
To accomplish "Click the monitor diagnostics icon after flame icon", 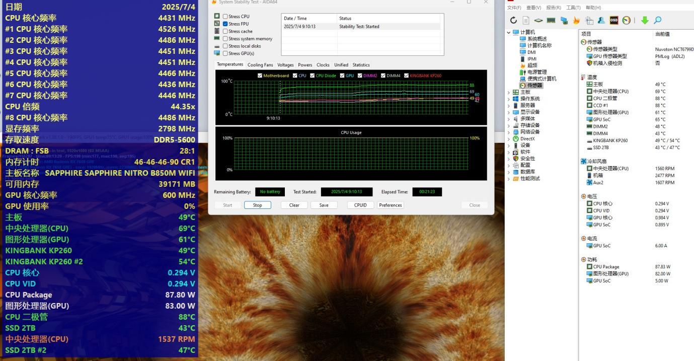I will click(x=589, y=21).
